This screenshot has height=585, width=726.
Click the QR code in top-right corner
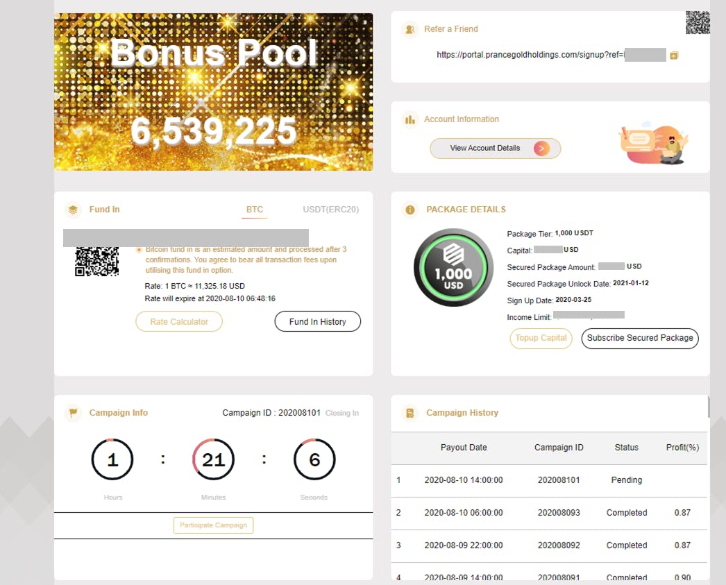click(698, 23)
